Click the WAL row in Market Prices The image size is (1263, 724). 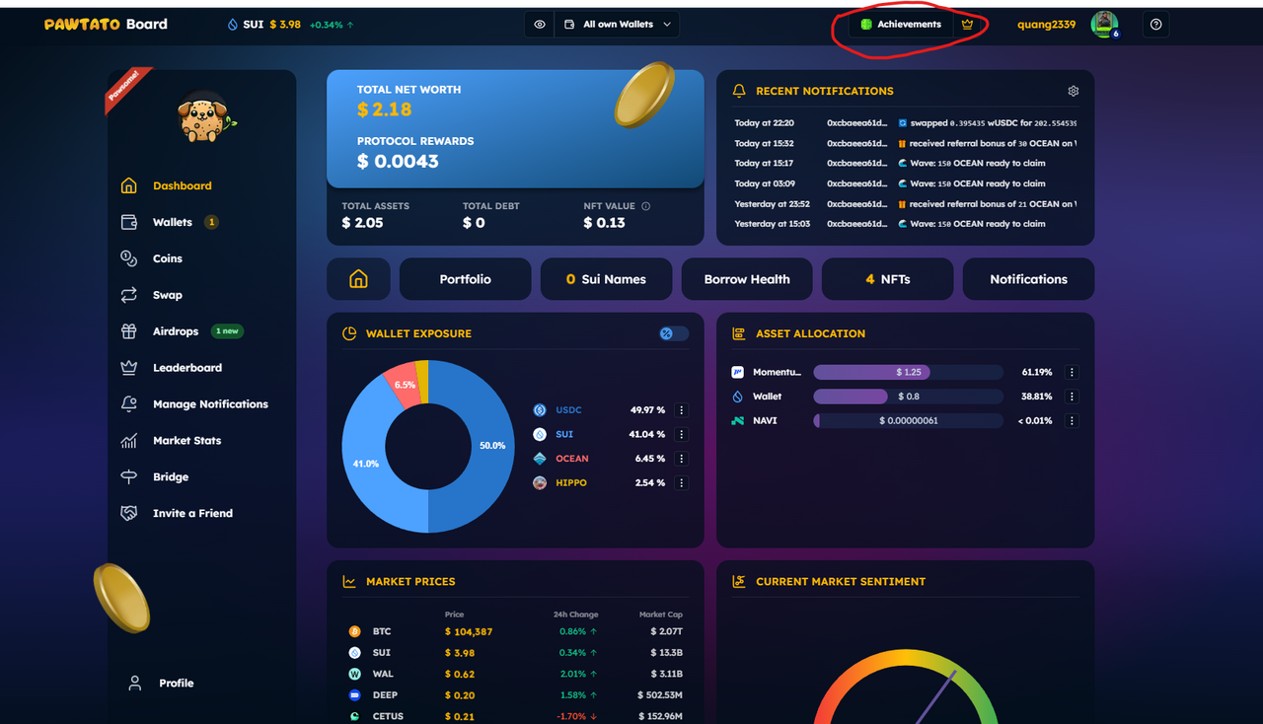coord(514,674)
